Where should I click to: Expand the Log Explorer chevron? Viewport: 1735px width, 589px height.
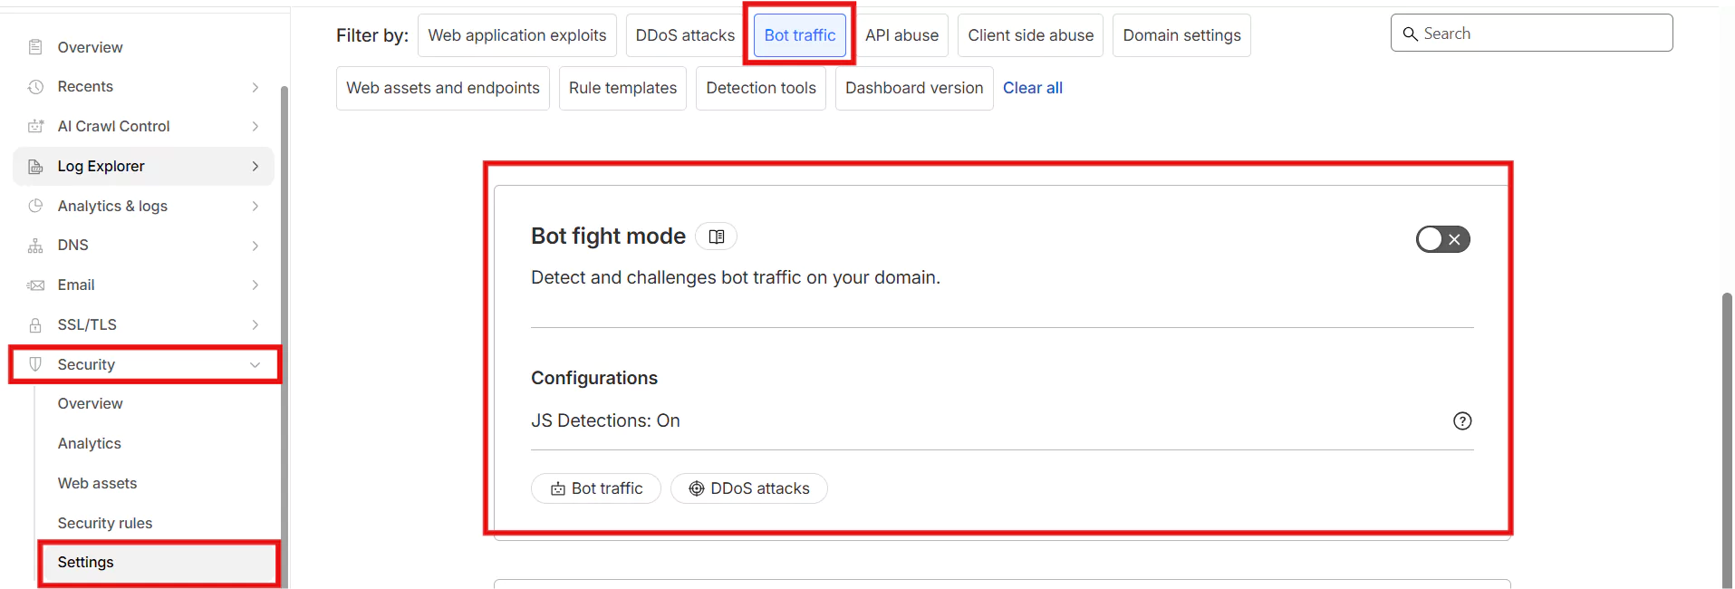click(255, 167)
